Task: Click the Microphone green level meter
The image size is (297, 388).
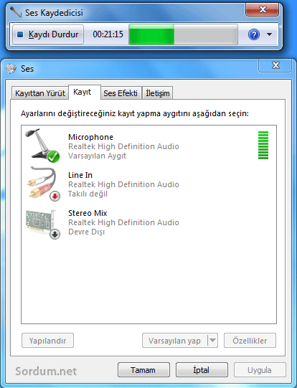Action: (263, 146)
